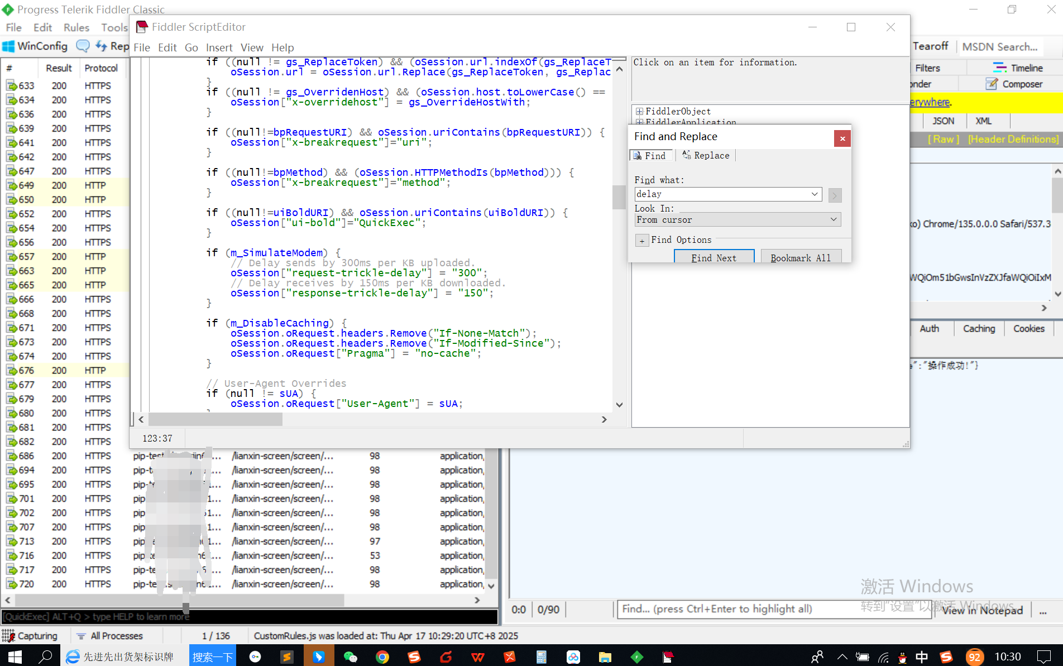Click the ScriptEditor app icon in title bar
The height and width of the screenshot is (666, 1063).
[x=142, y=27]
